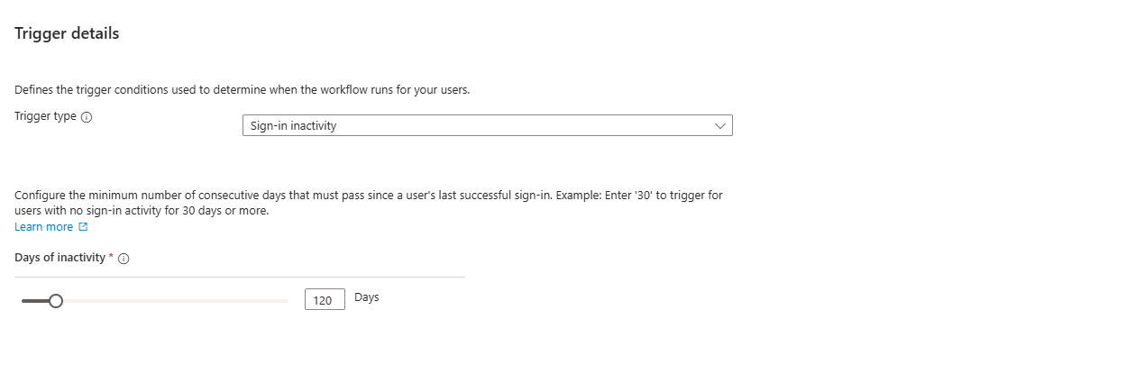Expand the Trigger type dropdown chevron

pyautogui.click(x=719, y=126)
